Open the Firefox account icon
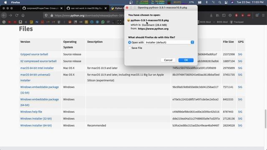The height and width of the screenshot is (150, 267). 230,15
